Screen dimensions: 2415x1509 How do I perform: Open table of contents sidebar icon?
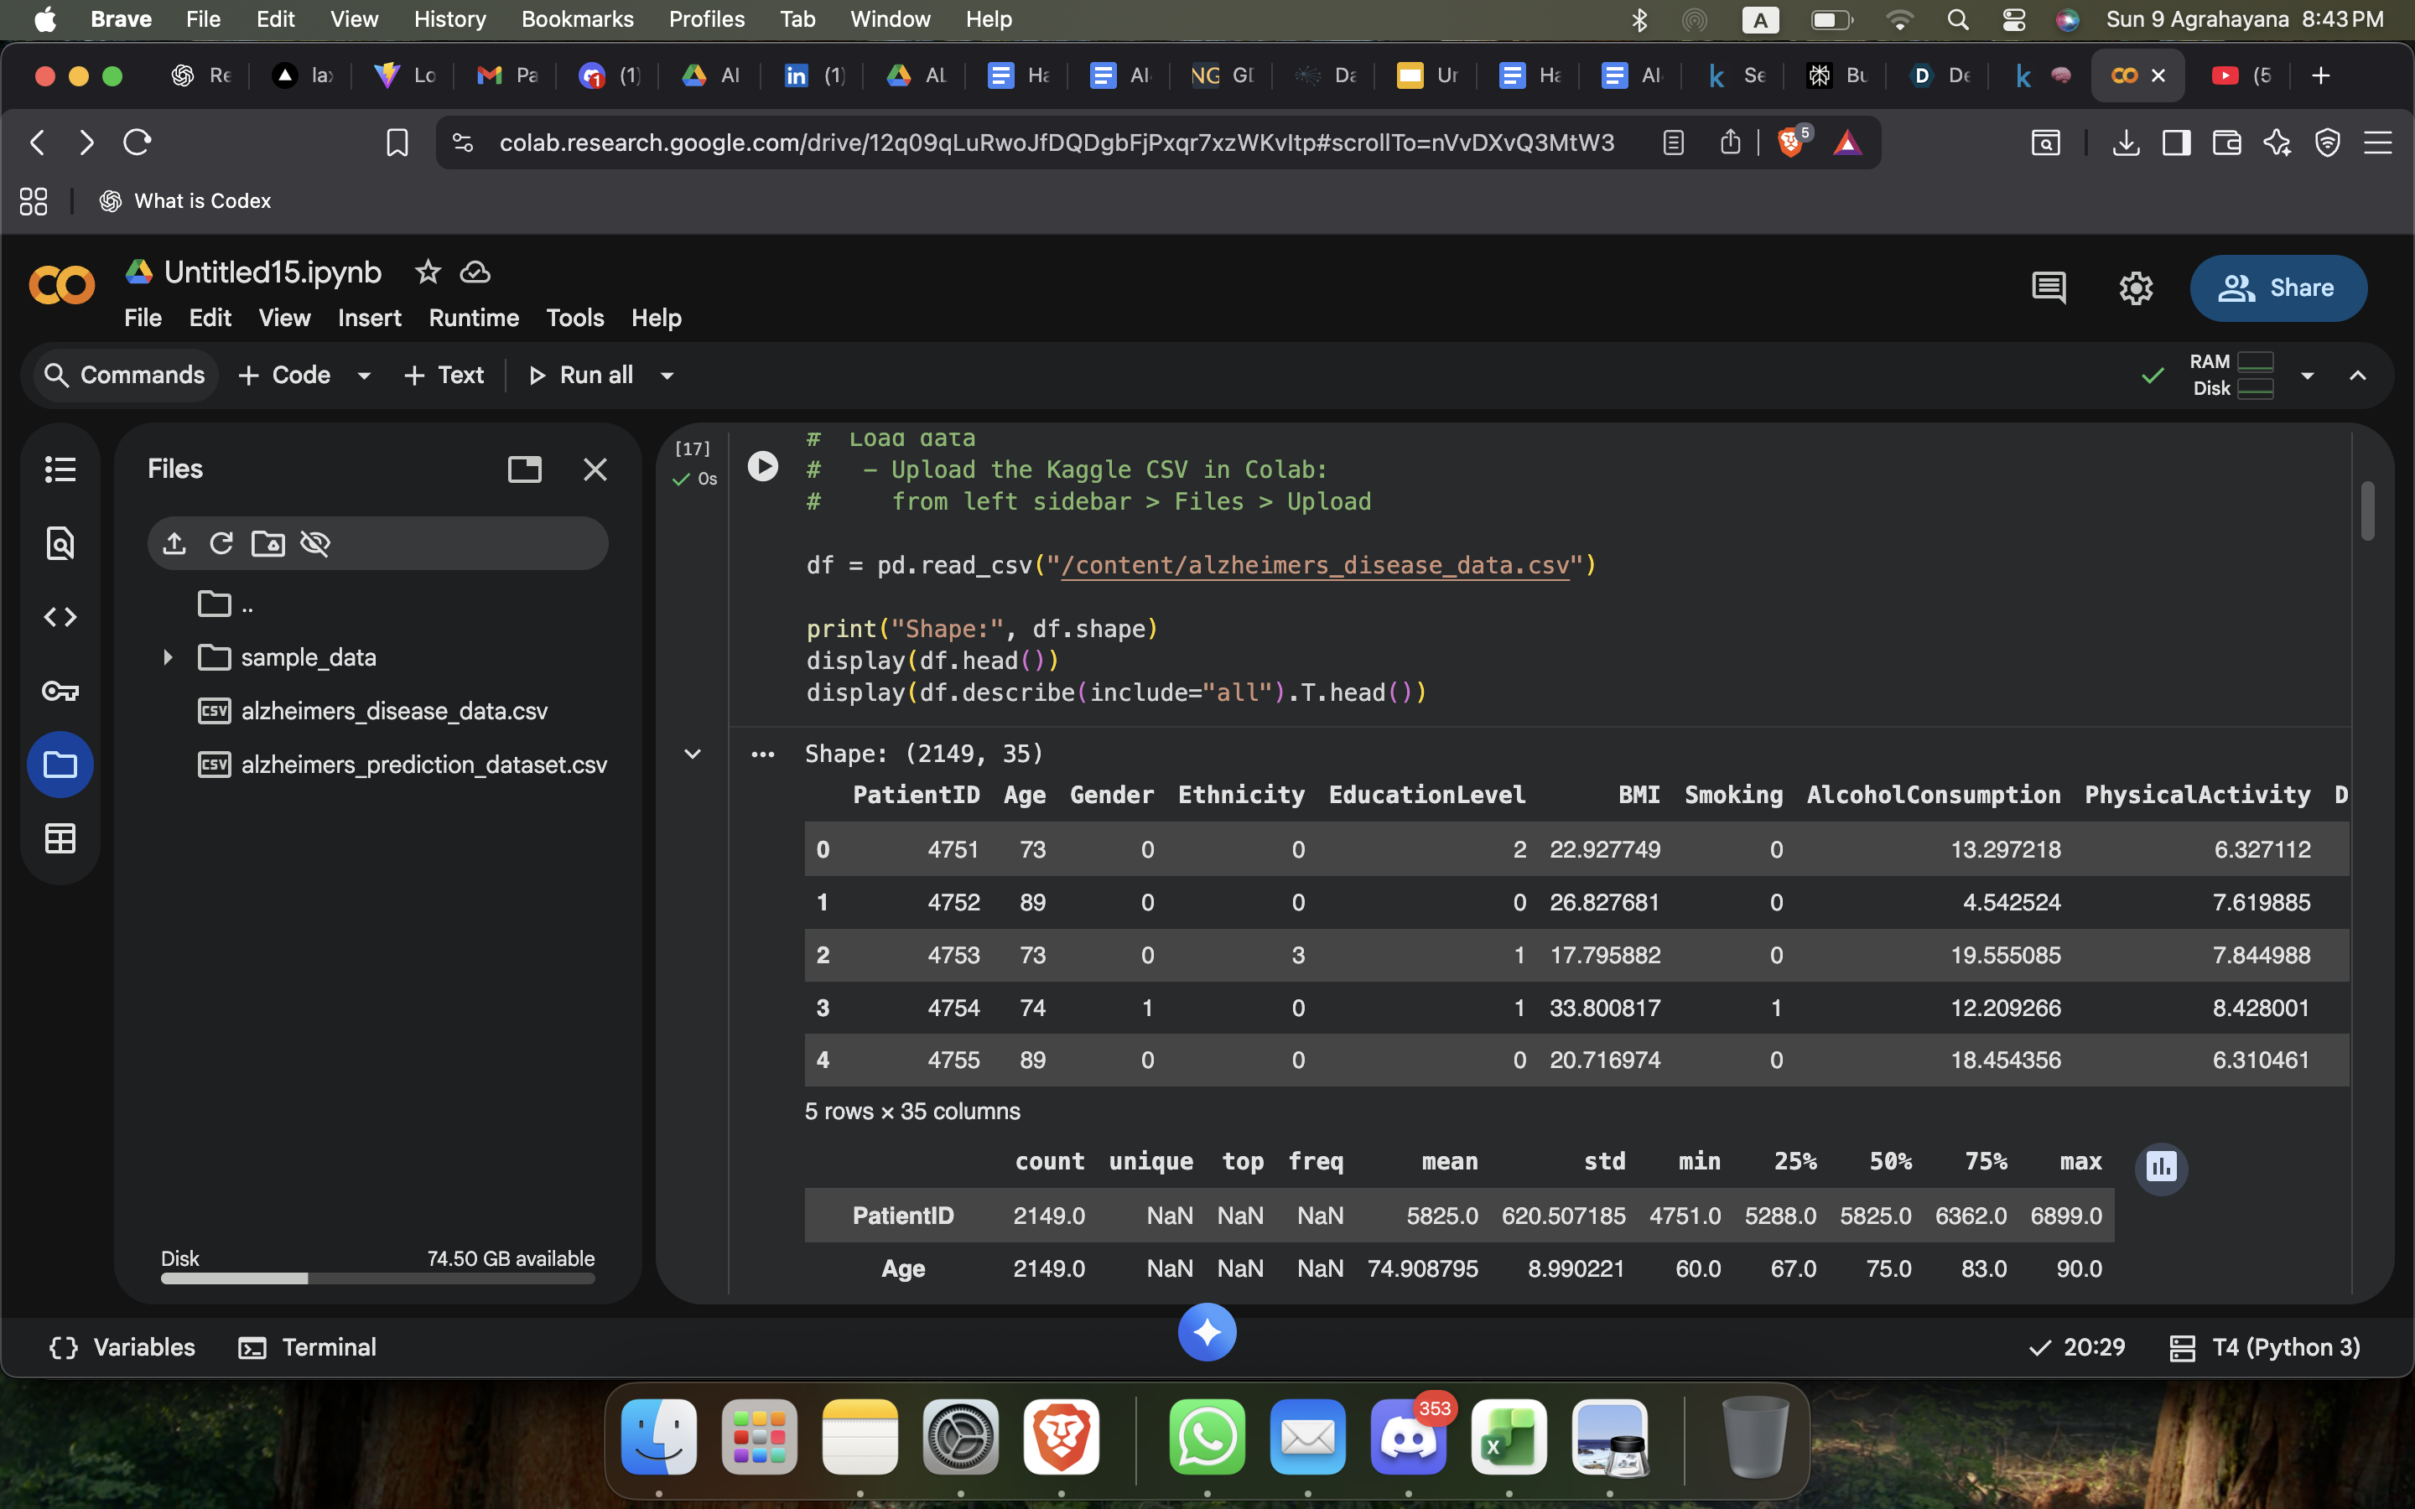click(x=60, y=469)
